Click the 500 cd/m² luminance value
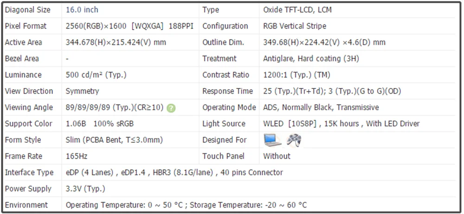Screen dimensions: 464x214 tap(96, 75)
